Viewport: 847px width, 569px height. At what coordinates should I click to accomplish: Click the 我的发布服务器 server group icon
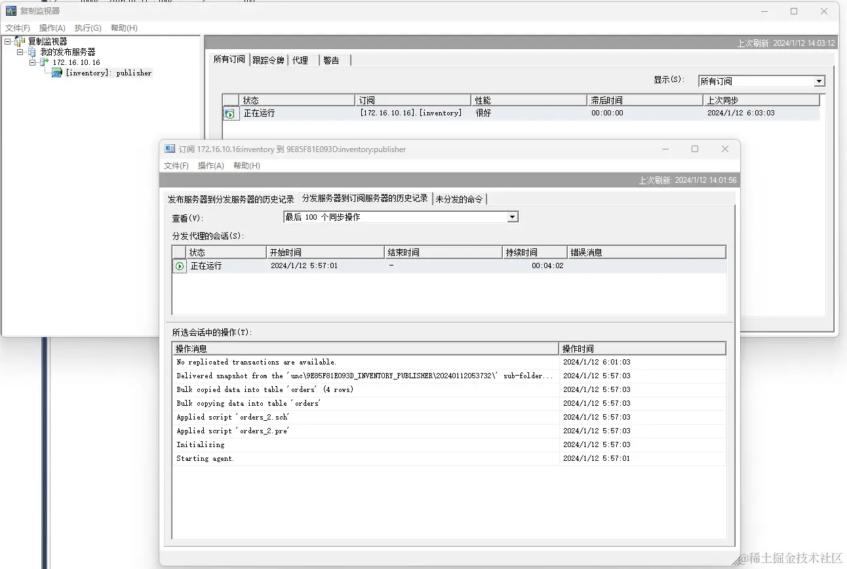(x=32, y=52)
